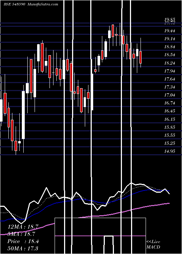Click the 16.15 price axis label
The image size is (182, 254).
170,119
